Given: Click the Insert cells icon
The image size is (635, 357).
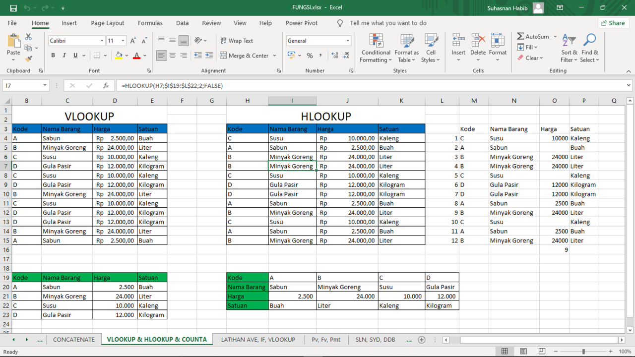Looking at the screenshot, I should point(458,41).
